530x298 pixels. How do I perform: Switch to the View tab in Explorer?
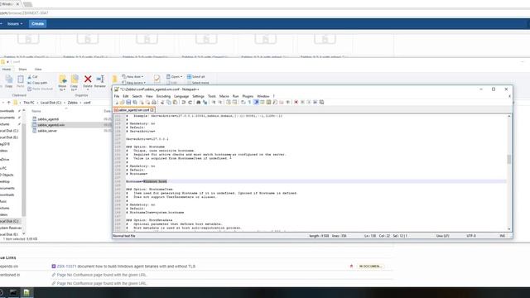(38, 70)
